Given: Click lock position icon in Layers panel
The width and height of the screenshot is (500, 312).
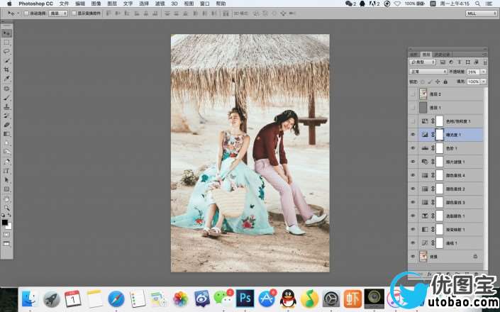Looking at the screenshot, I should pyautogui.click(x=438, y=82).
